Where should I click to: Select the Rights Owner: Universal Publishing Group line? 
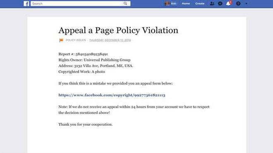(x=94, y=60)
